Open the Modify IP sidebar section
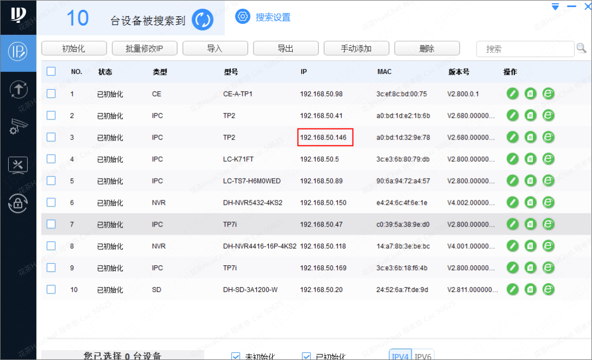Viewport: 592px width, 360px height. [x=18, y=53]
